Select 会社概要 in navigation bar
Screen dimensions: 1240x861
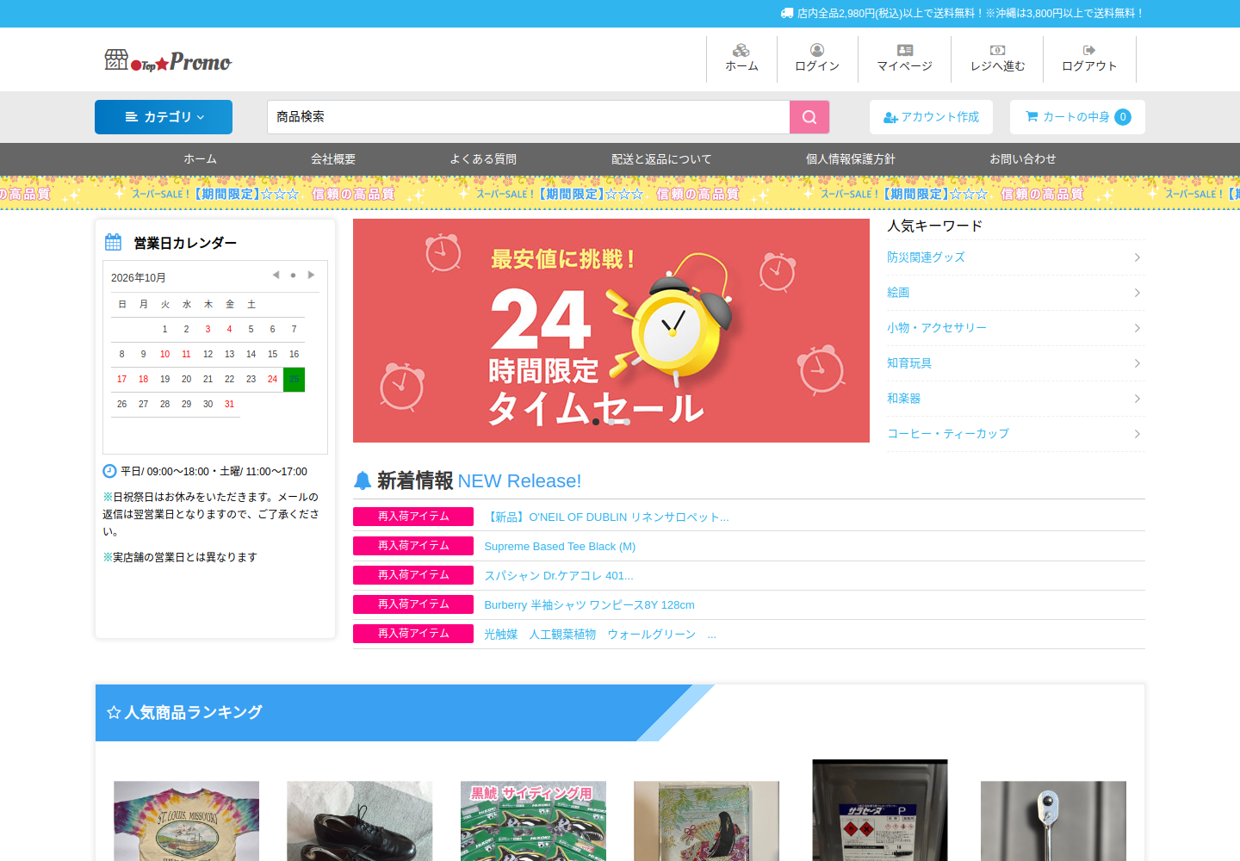[x=333, y=159]
